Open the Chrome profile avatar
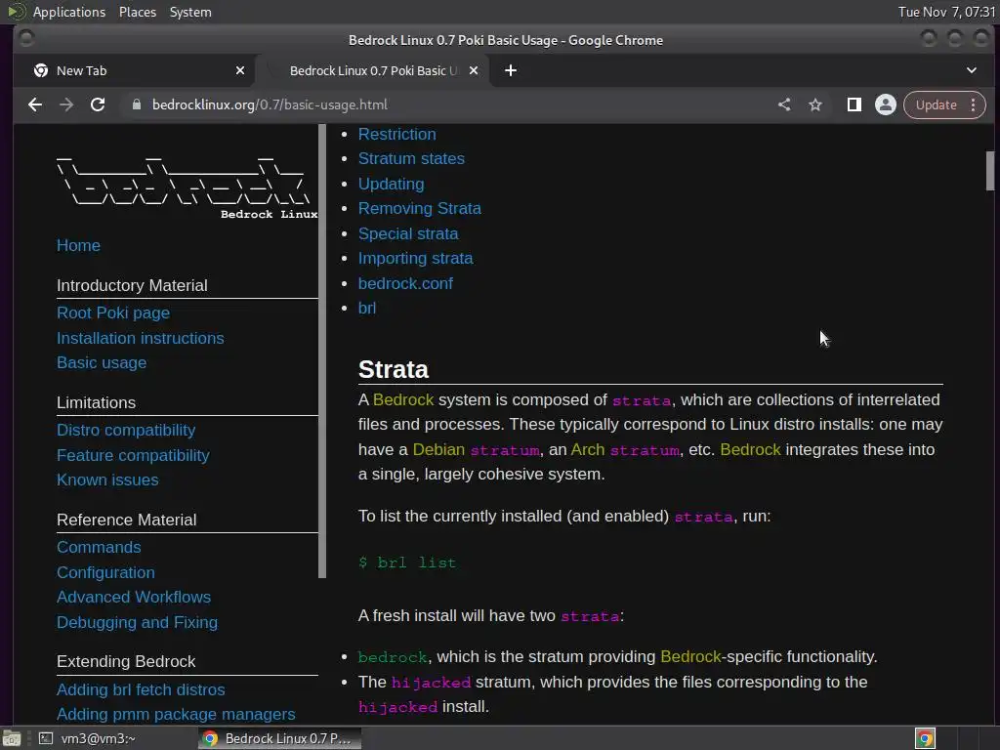Viewport: 1000px width, 750px height. coord(885,104)
